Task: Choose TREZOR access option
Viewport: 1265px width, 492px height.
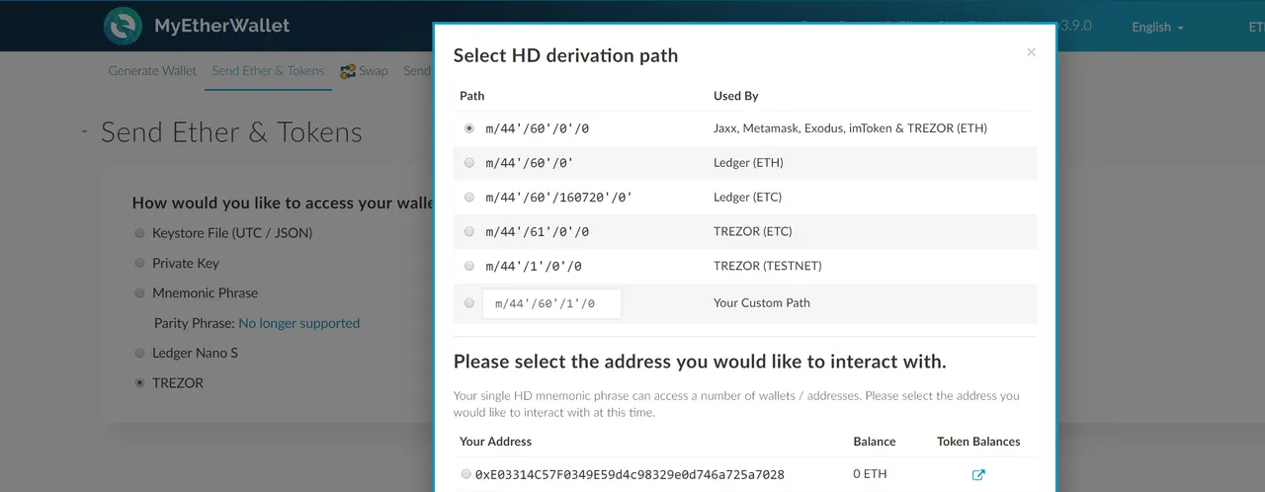Action: click(139, 383)
